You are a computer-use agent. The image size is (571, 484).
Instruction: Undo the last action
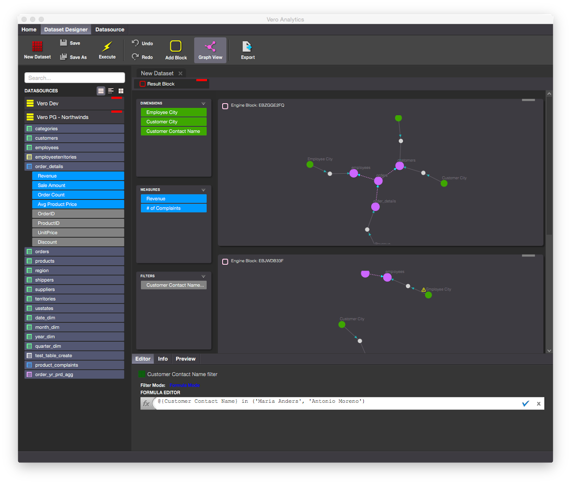[142, 43]
